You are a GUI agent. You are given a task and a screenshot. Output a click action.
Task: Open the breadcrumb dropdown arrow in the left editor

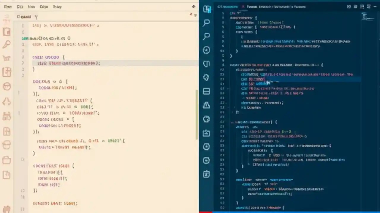[36, 17]
